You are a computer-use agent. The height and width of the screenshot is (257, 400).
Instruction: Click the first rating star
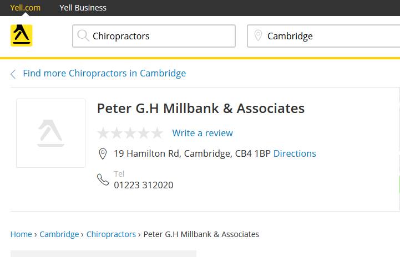(103, 133)
